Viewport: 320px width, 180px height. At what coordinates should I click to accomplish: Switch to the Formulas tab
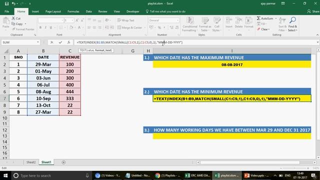click(x=73, y=11)
